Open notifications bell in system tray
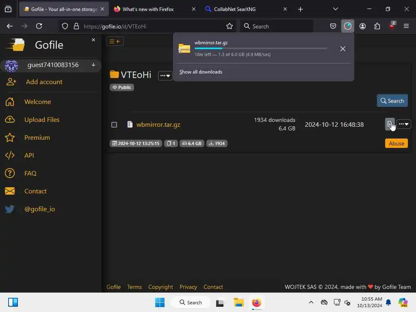Image resolution: width=416 pixels, height=312 pixels. click(388, 302)
